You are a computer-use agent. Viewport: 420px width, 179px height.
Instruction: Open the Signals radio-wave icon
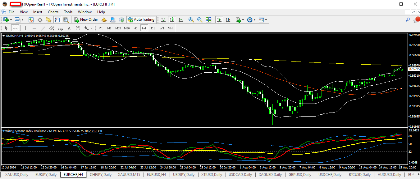click(x=121, y=20)
